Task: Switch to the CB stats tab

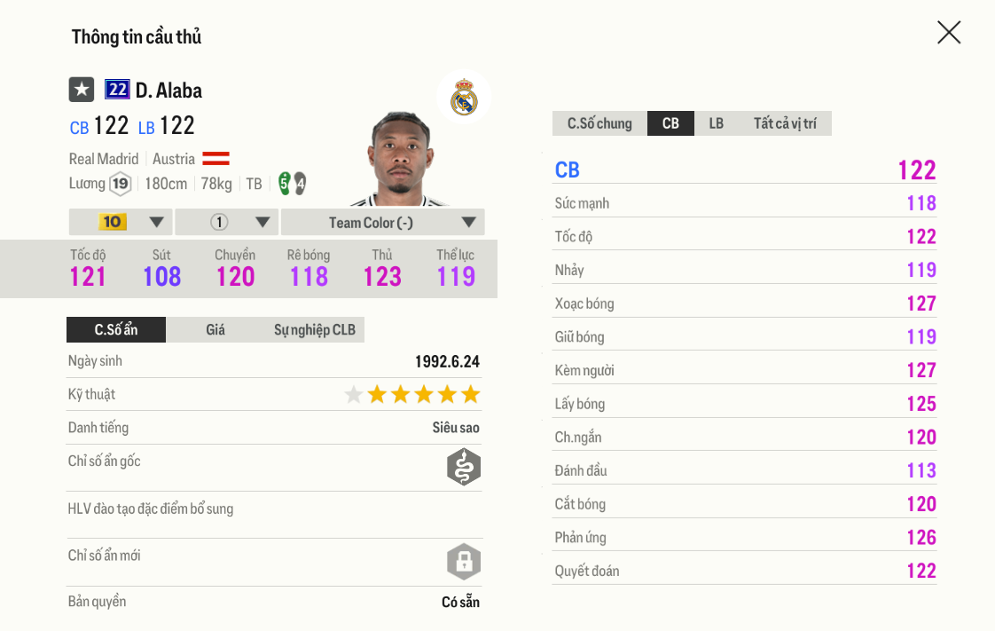Action: click(x=670, y=123)
